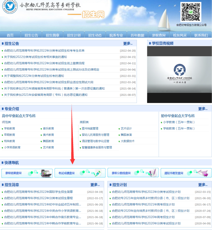212x230 pixels.
Task: Open 录取分数线查询 quick navigation banner
Action: point(133,173)
